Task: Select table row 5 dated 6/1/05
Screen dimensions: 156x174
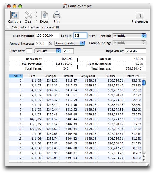Action: pos(75,100)
